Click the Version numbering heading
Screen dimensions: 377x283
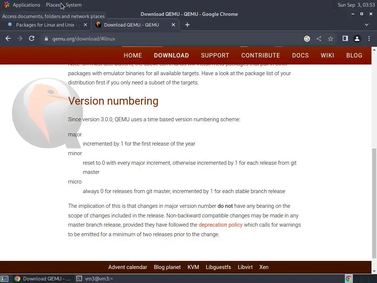coord(113,101)
